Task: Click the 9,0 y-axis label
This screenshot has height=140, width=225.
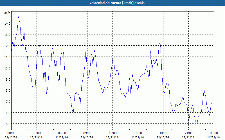Action: click(x=8, y=79)
